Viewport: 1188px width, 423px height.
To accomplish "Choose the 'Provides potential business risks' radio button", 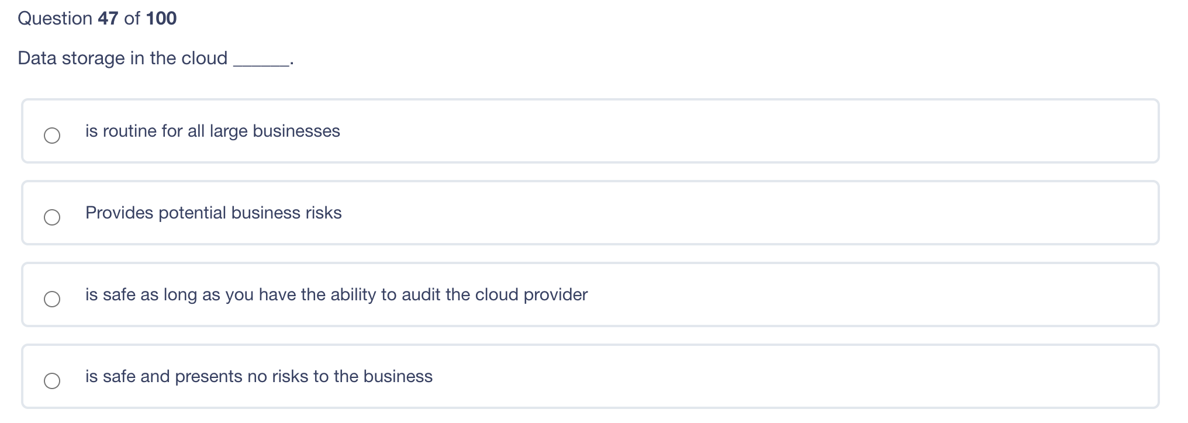I will coord(52,217).
